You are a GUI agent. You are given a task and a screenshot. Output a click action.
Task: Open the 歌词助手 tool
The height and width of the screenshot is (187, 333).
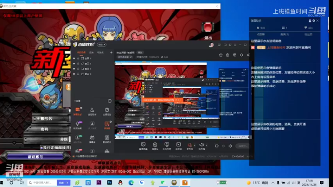[x=107, y=139]
